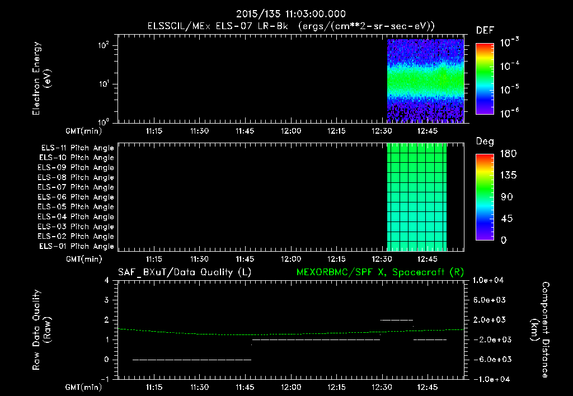
Task: Click the 10^2 electron energy tick label
Action: (104, 45)
